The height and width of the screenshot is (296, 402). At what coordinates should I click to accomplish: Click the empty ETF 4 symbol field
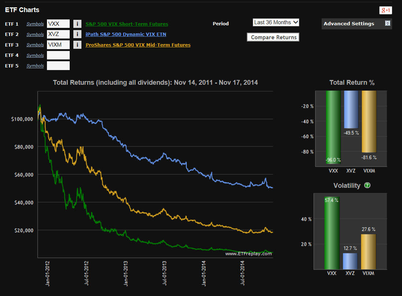click(58, 55)
